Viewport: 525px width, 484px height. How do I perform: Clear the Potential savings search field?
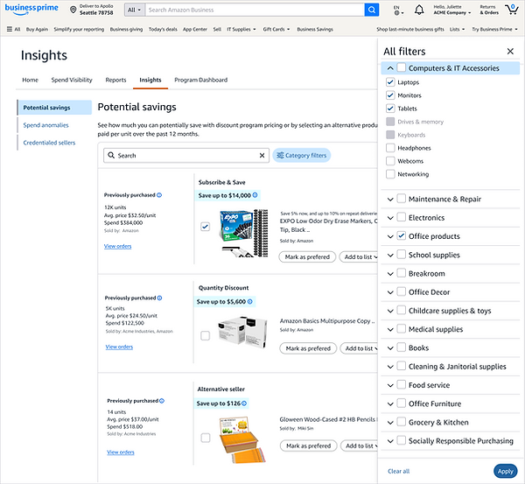click(262, 156)
